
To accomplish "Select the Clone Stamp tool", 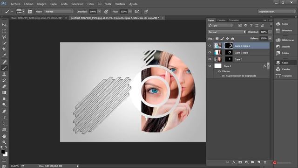I will click(4, 74).
